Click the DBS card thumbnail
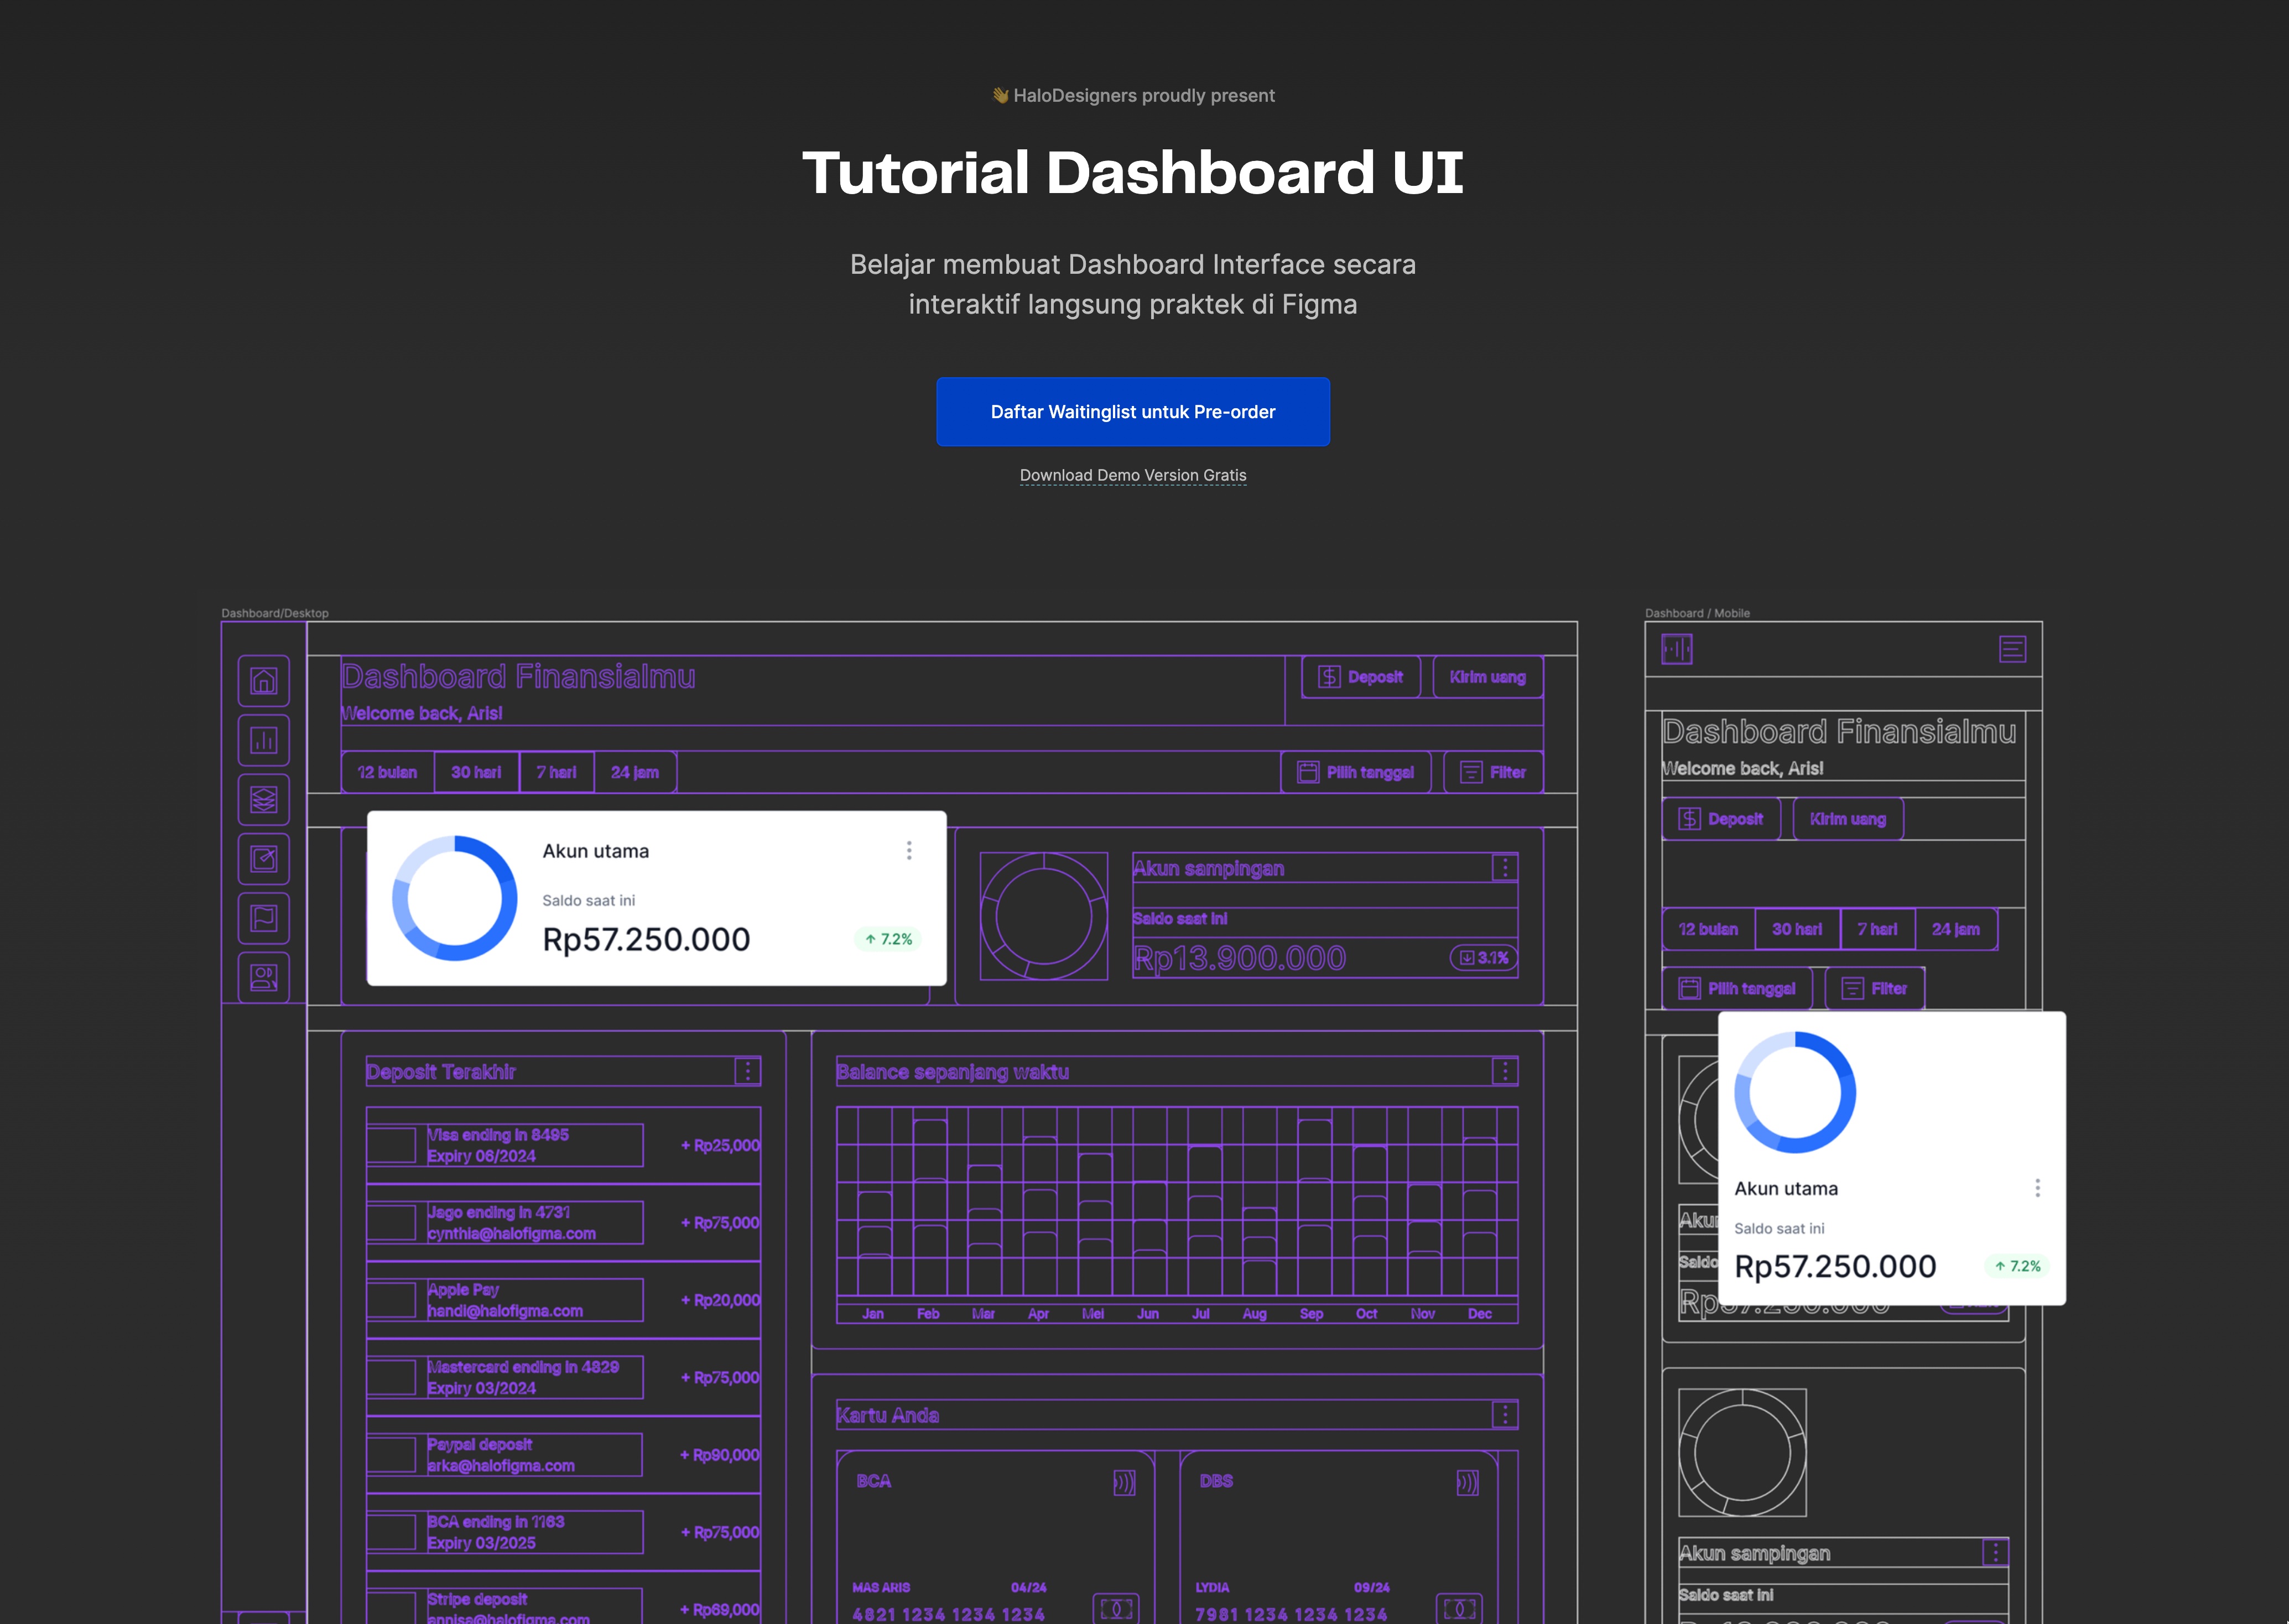Image resolution: width=2289 pixels, height=1624 pixels. (x=1339, y=1538)
